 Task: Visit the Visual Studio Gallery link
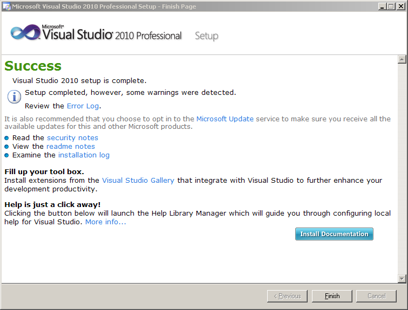point(138,180)
